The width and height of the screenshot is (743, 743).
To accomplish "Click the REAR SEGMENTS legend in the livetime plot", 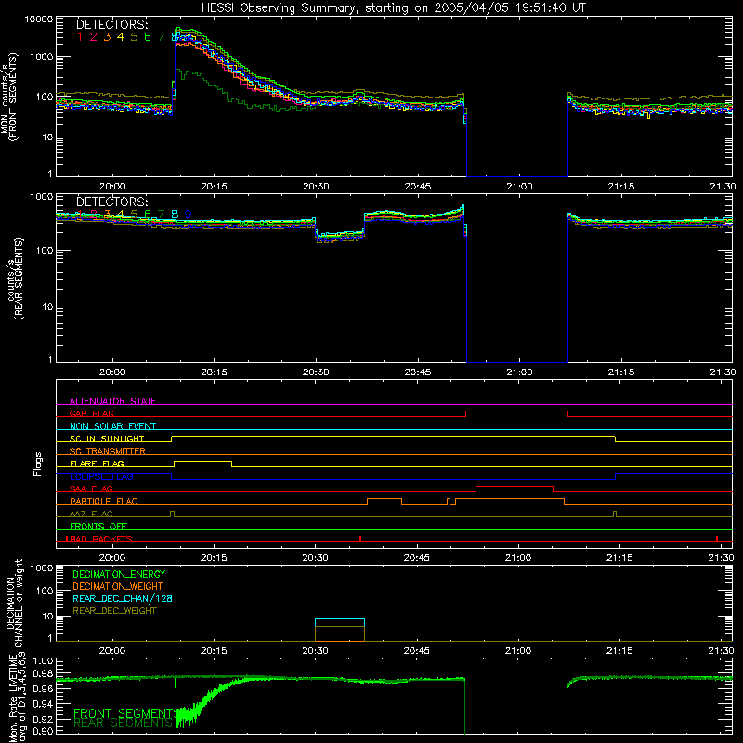I will (123, 723).
